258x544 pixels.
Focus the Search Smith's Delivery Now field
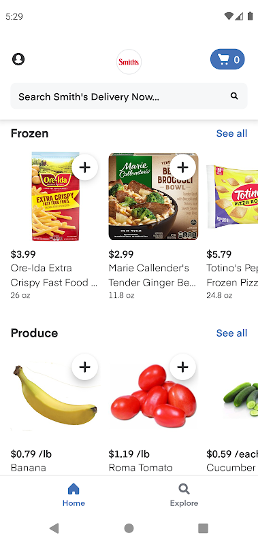coord(129,96)
